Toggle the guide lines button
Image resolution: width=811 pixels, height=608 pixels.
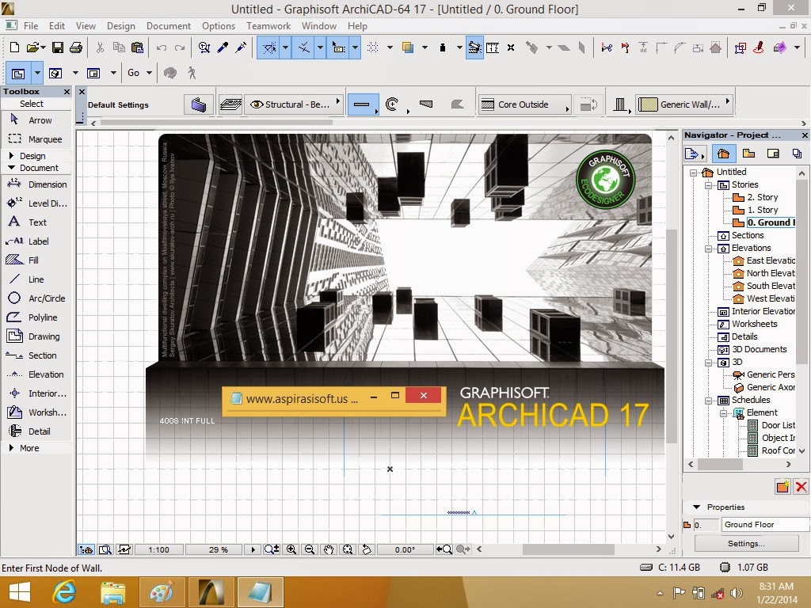pyautogui.click(x=269, y=48)
